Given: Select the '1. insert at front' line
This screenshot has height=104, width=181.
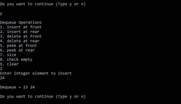Looking at the screenshot, I should (x=21, y=27).
